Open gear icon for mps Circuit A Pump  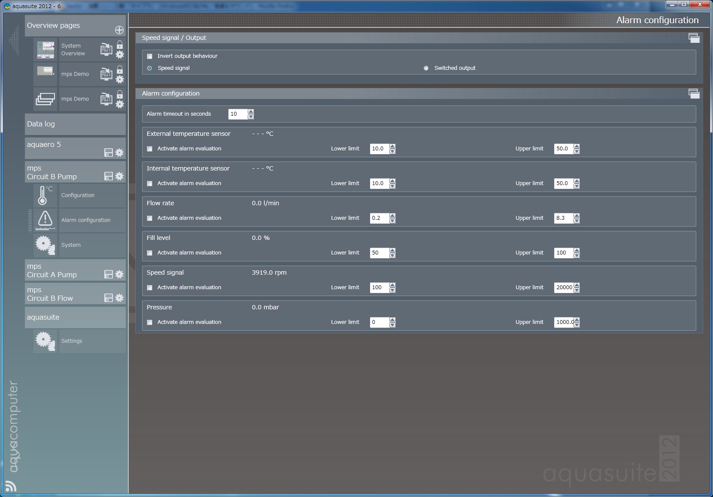point(119,274)
